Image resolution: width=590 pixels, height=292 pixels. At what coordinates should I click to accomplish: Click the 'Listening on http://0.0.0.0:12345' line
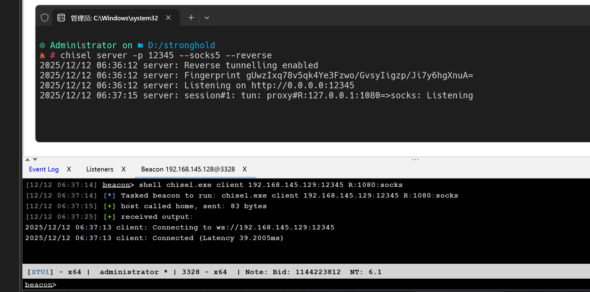click(x=197, y=85)
